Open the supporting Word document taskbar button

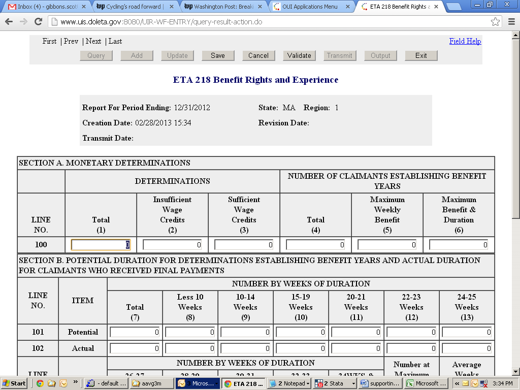(x=381, y=383)
